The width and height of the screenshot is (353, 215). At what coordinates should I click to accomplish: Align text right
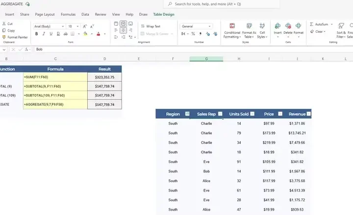click(x=130, y=30)
